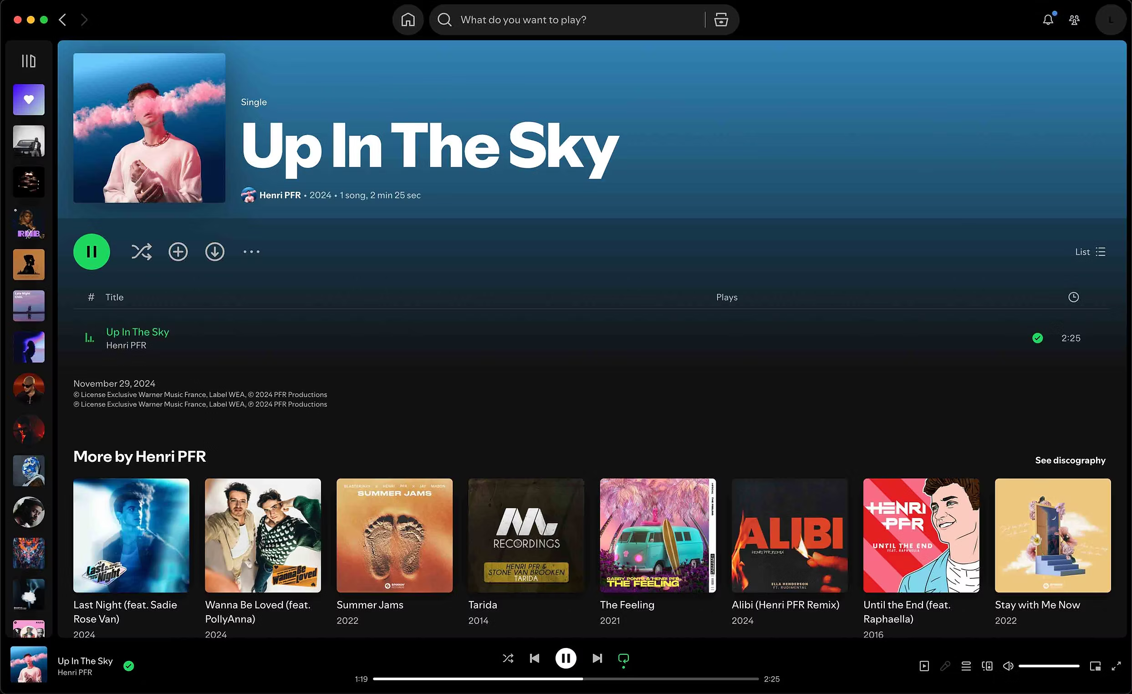Open more options three-dots menu

click(x=251, y=252)
